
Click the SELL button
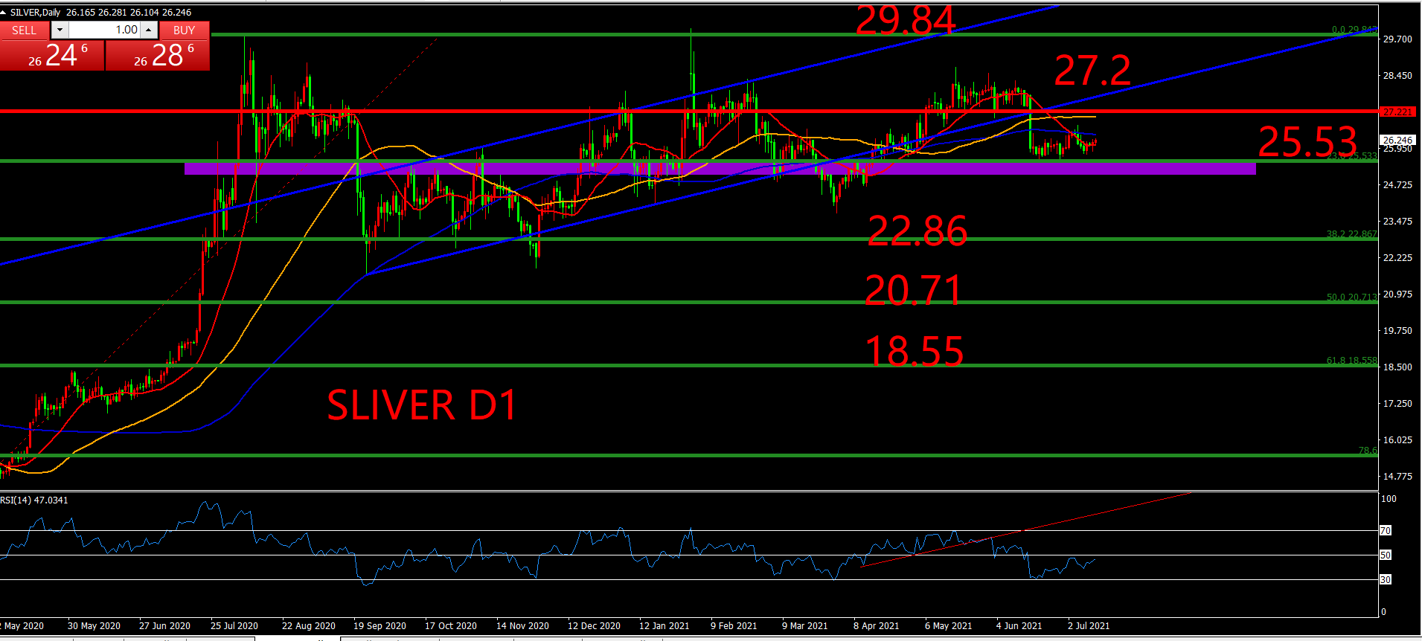point(24,30)
